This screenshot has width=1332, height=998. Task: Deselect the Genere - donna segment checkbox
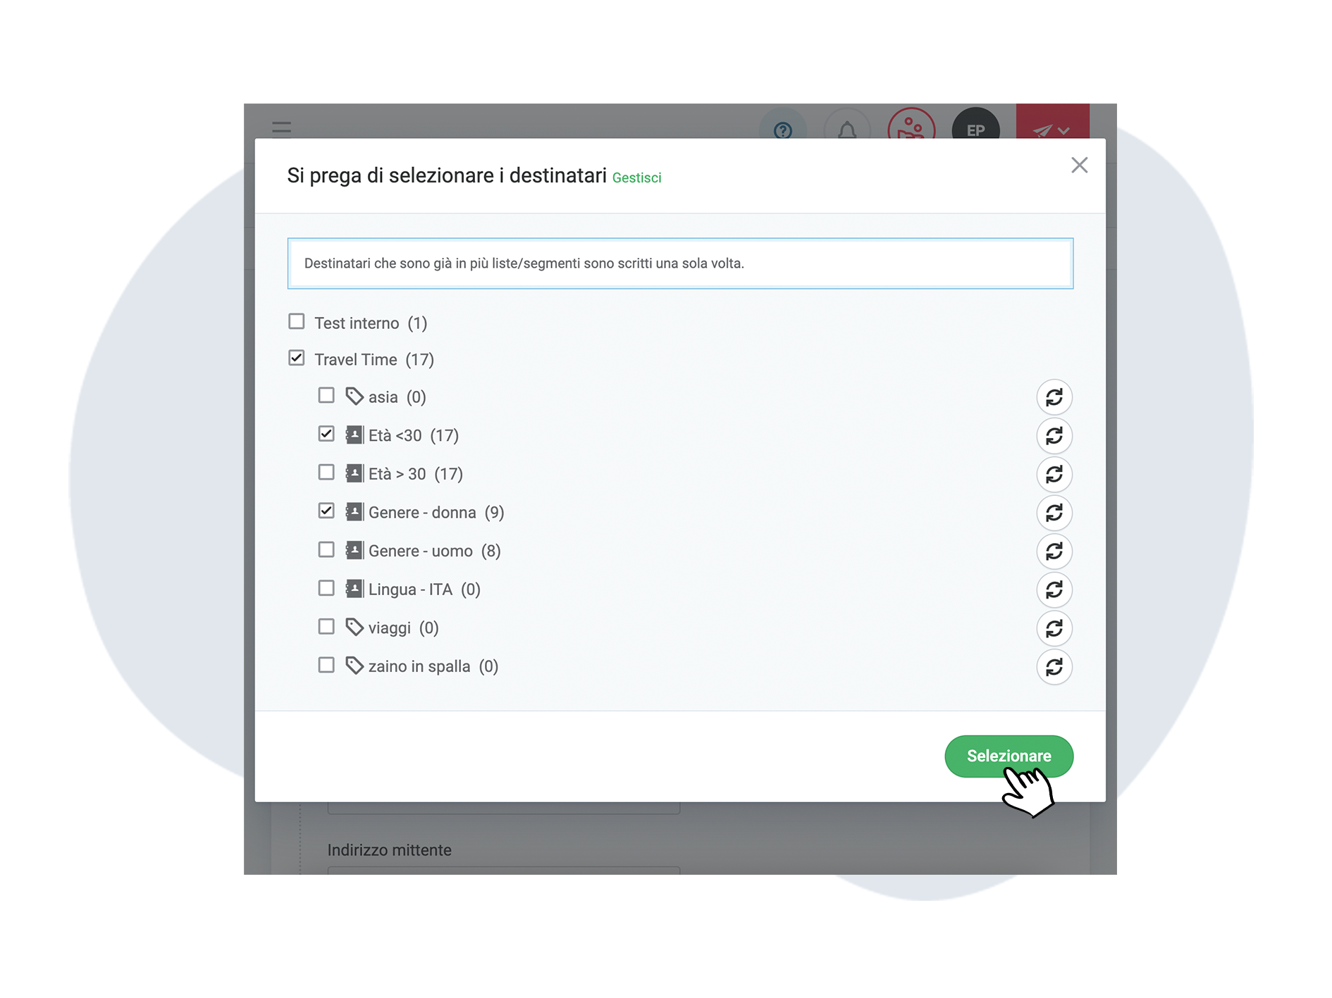tap(326, 511)
